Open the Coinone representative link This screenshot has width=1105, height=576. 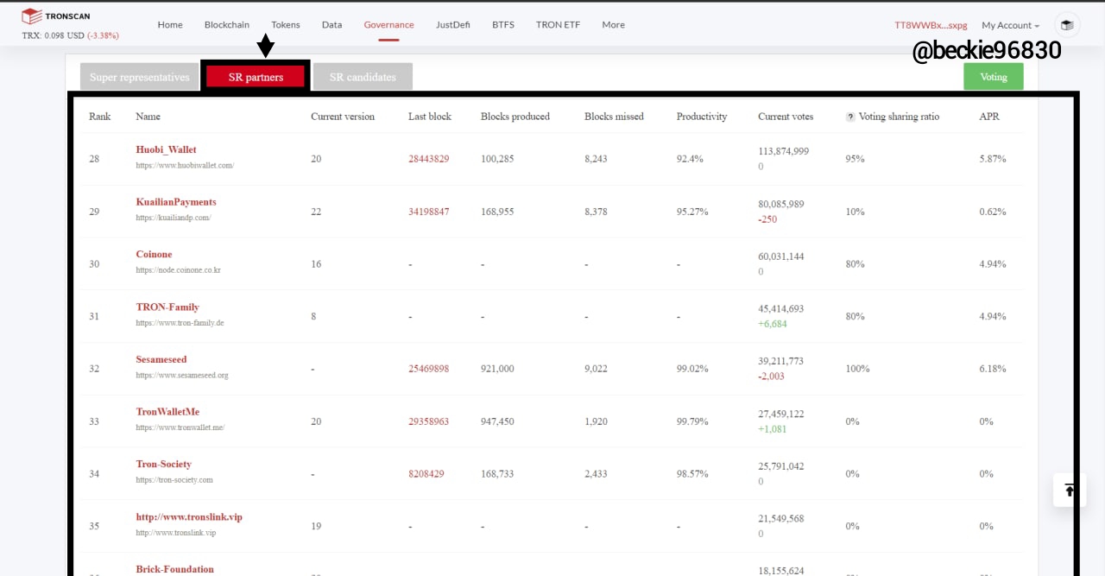click(x=154, y=254)
